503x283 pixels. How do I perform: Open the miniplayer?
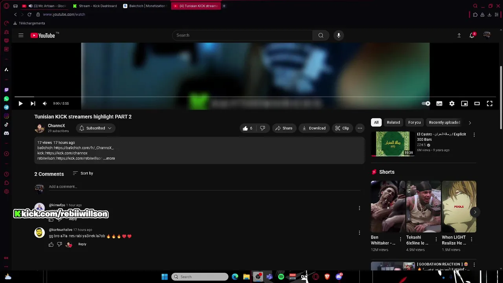click(464, 103)
